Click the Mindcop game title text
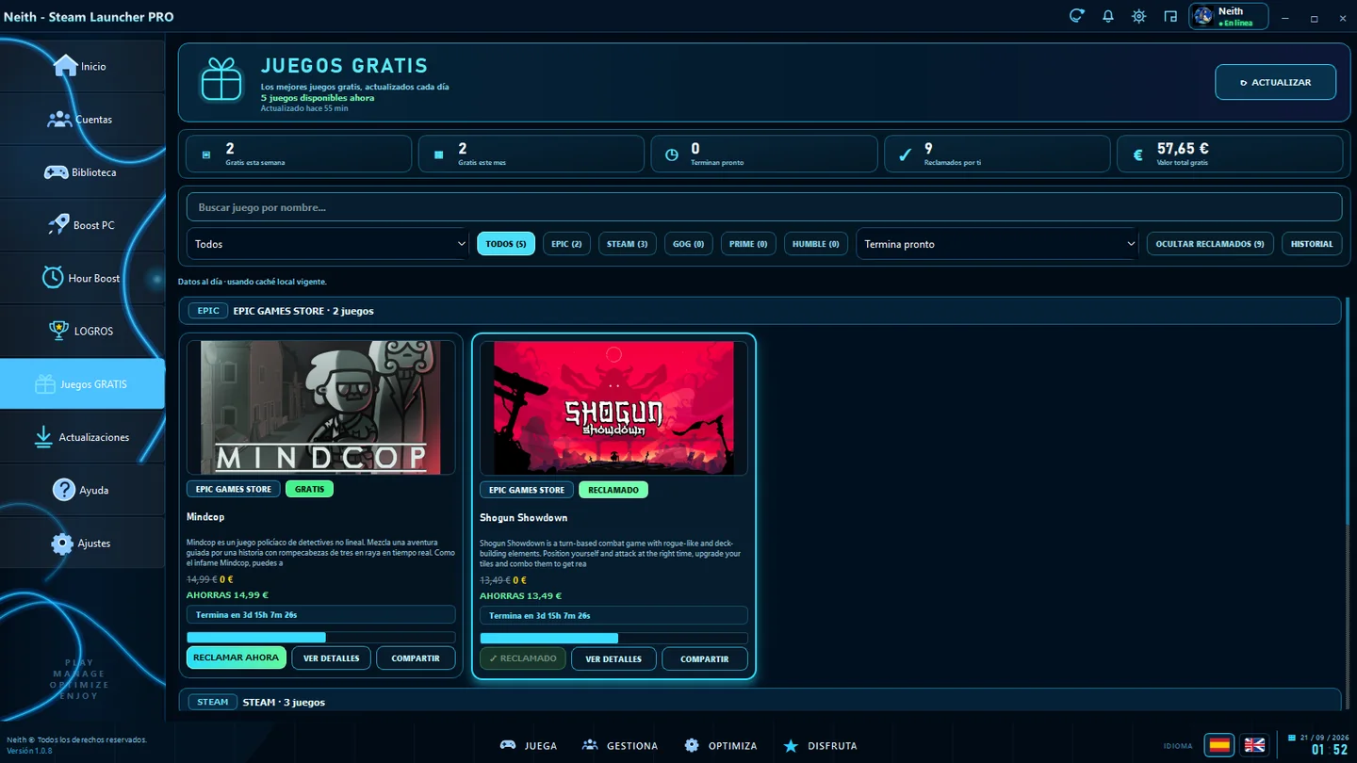This screenshot has height=763, width=1357. (x=205, y=517)
